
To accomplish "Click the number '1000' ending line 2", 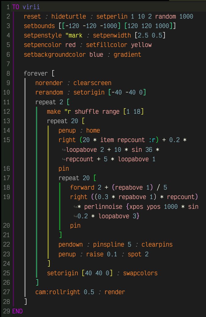I will click(186, 16).
